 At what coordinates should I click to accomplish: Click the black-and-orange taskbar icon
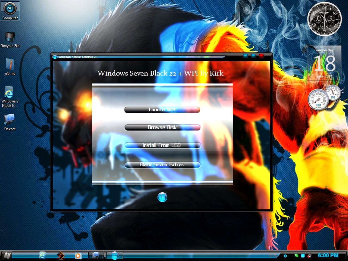(61, 256)
